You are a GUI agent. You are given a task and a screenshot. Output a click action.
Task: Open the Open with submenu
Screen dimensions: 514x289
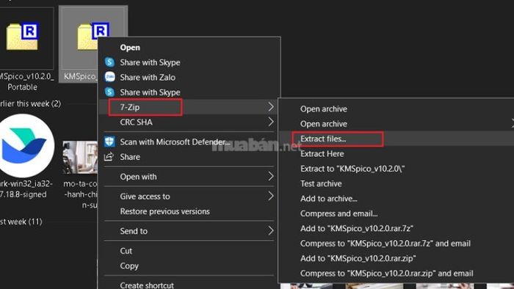pos(189,177)
